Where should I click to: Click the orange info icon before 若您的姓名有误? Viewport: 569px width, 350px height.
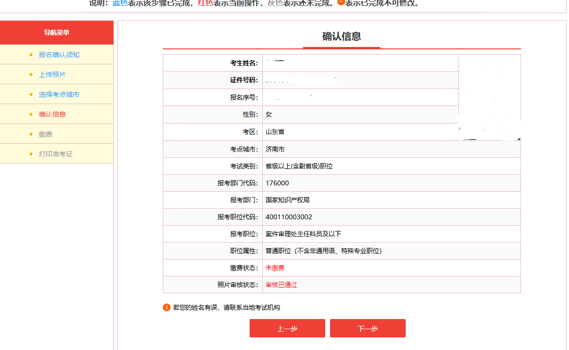point(167,306)
